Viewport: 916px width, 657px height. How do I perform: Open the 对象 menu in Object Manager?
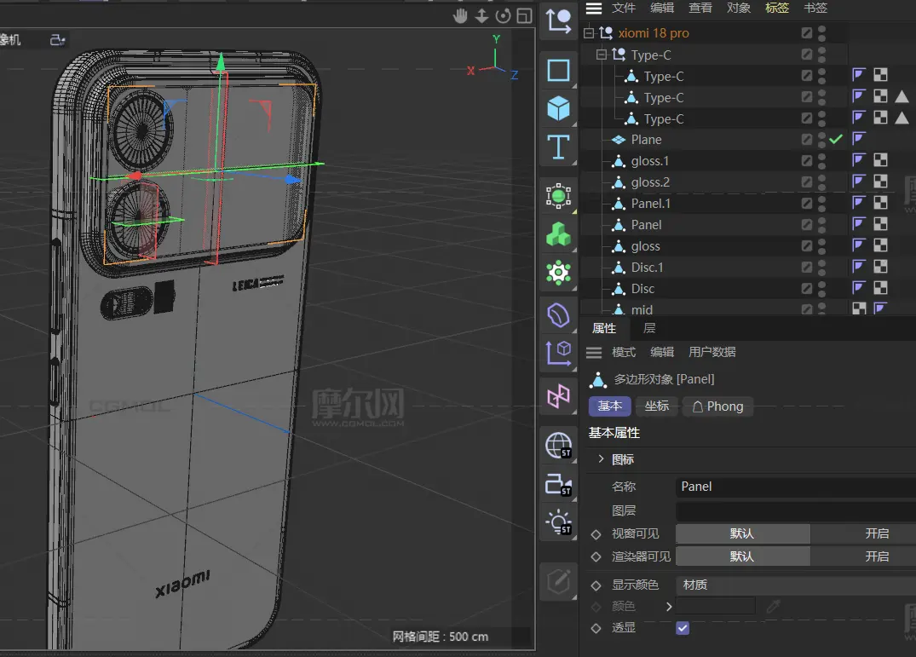[739, 9]
